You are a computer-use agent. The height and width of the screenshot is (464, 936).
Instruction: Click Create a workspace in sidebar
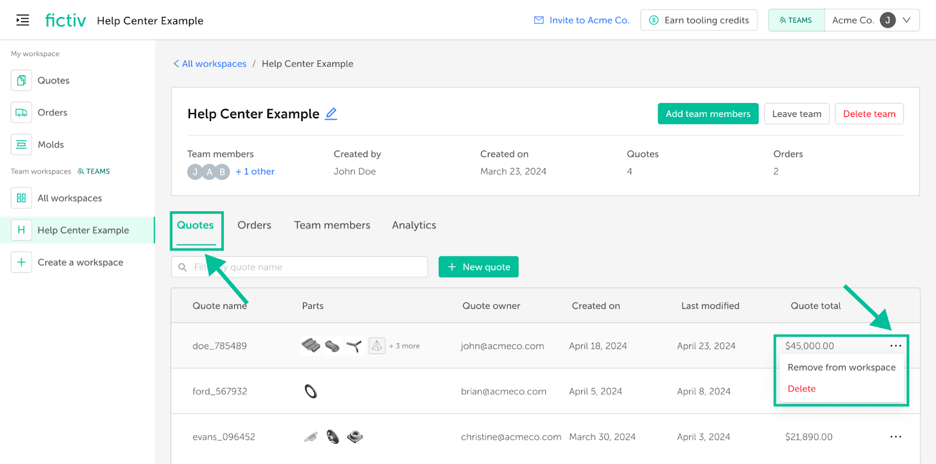[80, 262]
